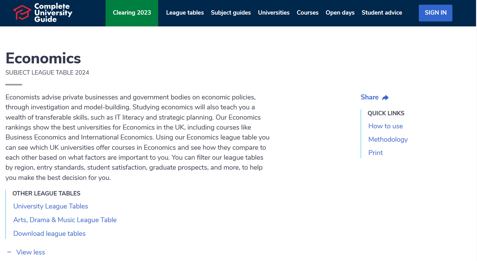Select Subject guides in the navigation bar

231,13
